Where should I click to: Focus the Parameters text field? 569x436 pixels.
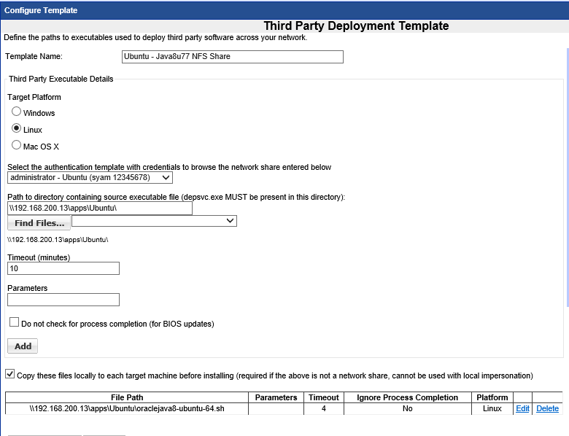click(x=63, y=299)
